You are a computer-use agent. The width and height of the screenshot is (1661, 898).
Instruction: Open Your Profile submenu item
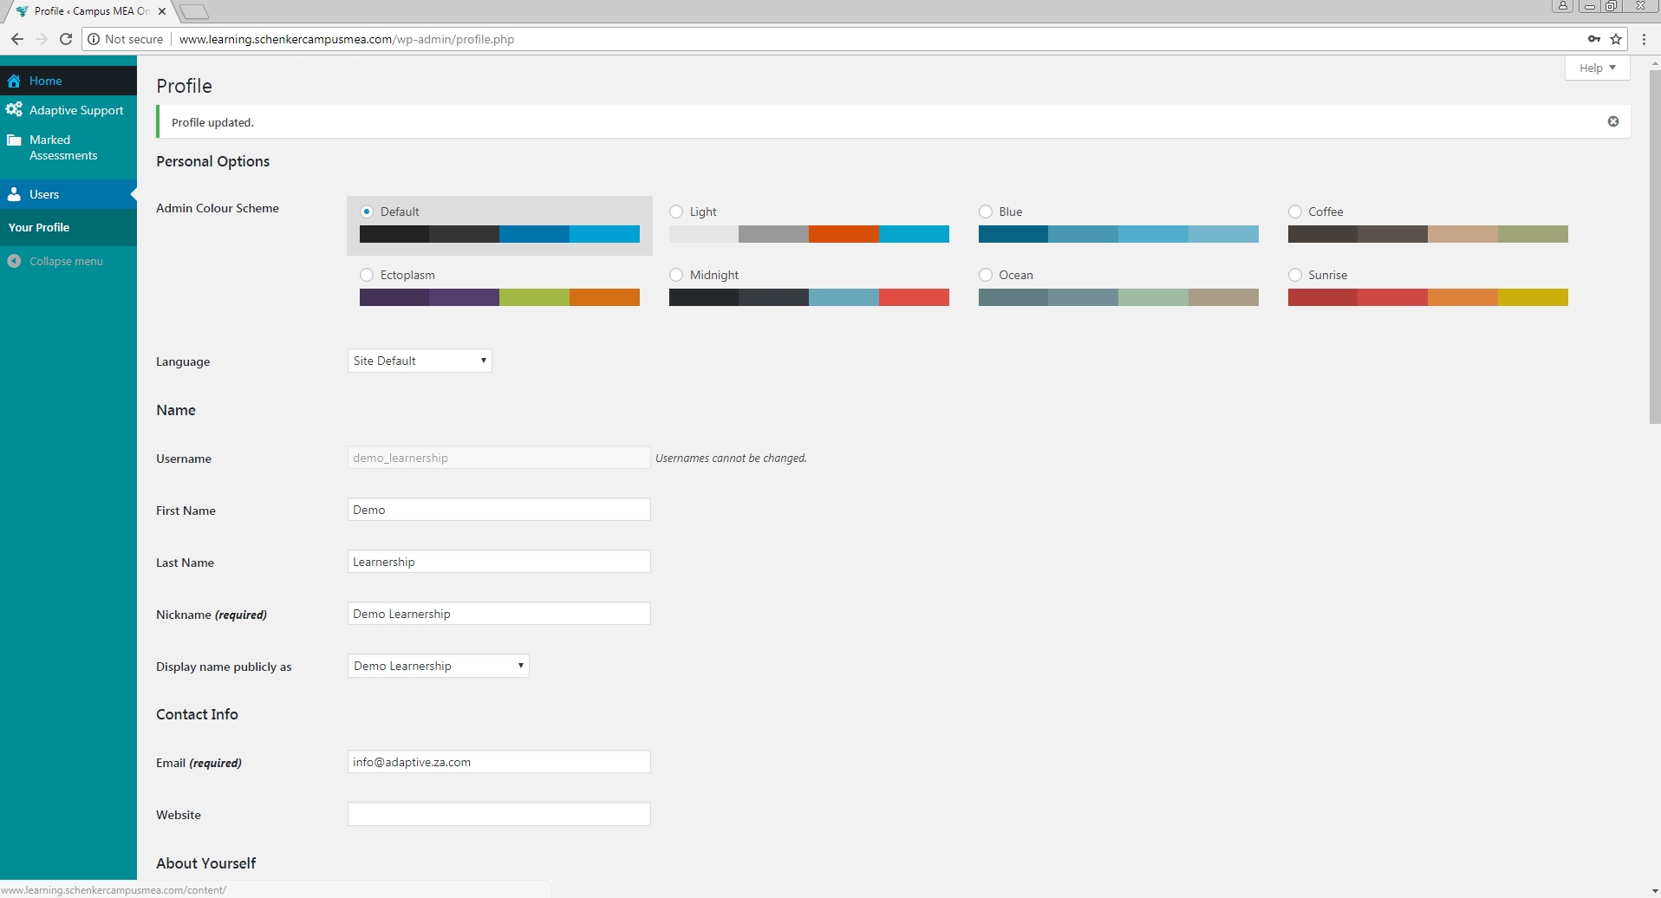(39, 227)
